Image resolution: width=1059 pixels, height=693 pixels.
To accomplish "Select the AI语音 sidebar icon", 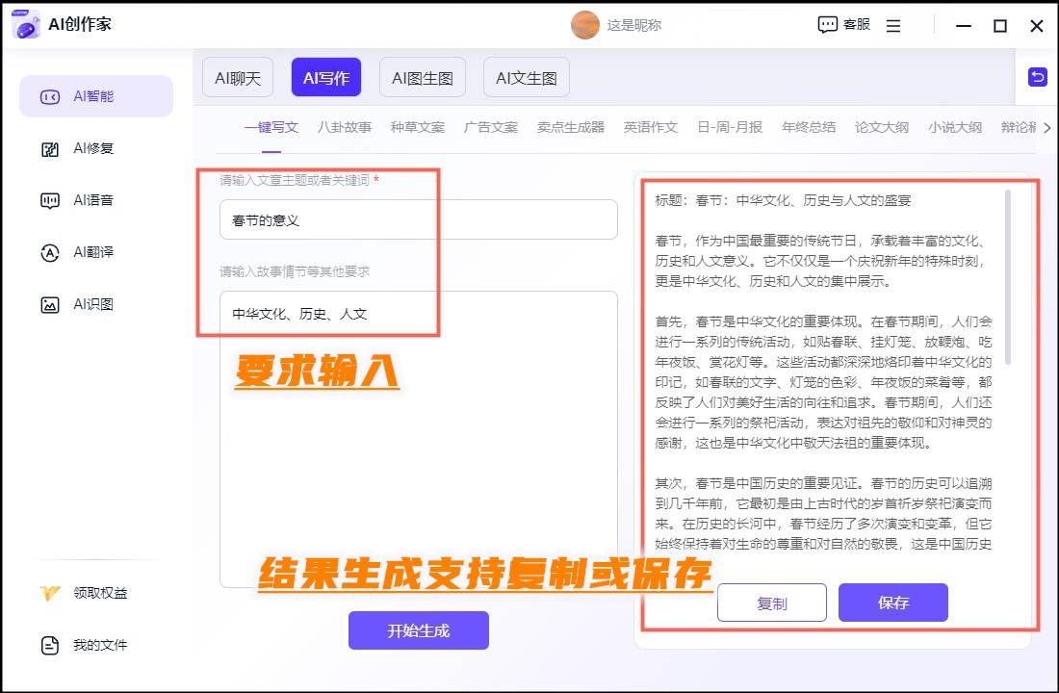I will pyautogui.click(x=50, y=201).
